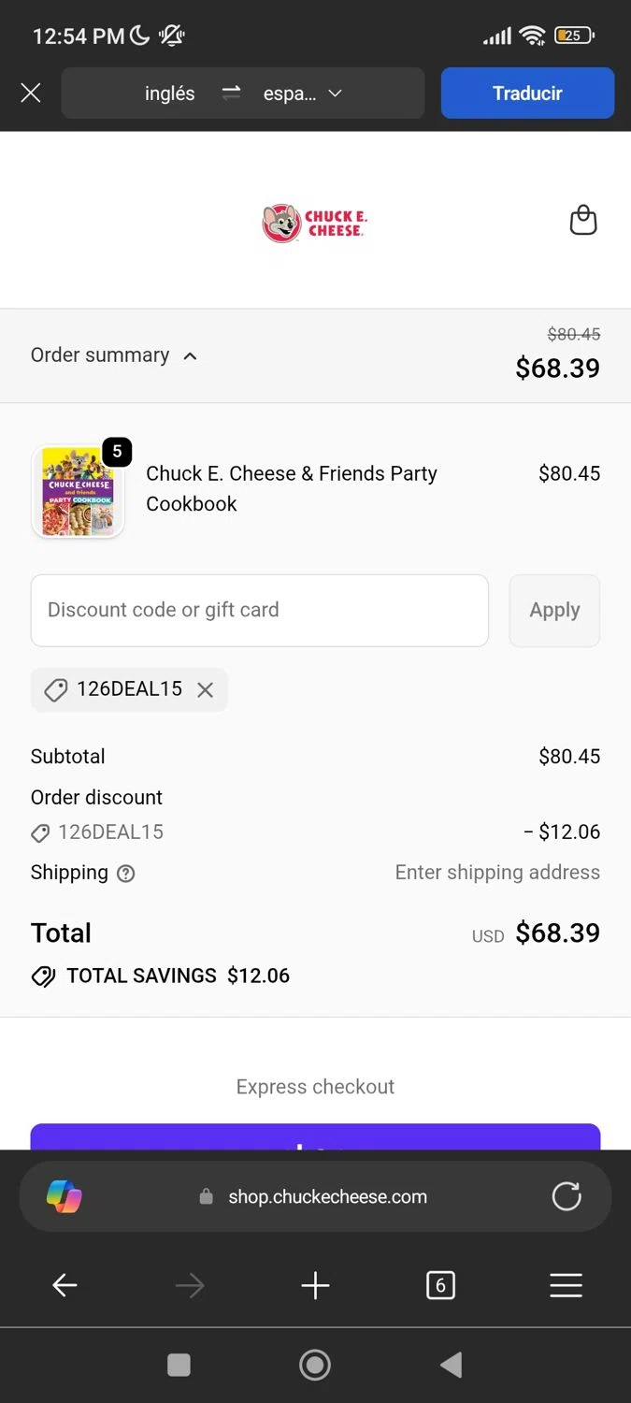
Task: Tap the shop.chuckecheese.com address bar
Action: [327, 1196]
